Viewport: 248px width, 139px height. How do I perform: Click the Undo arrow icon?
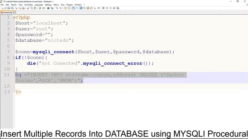40,8
